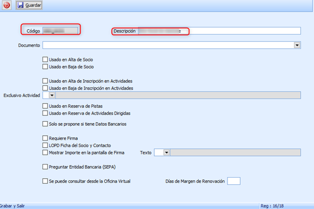Screen dimensions: 314x209
Task: Enable Usado en Reserva de Pistas
Action: 46,106
